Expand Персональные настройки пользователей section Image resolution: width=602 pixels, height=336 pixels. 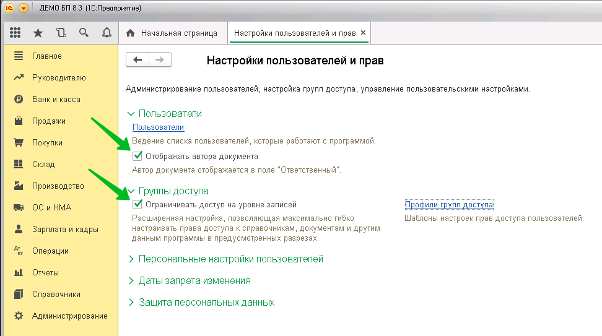coord(131,259)
